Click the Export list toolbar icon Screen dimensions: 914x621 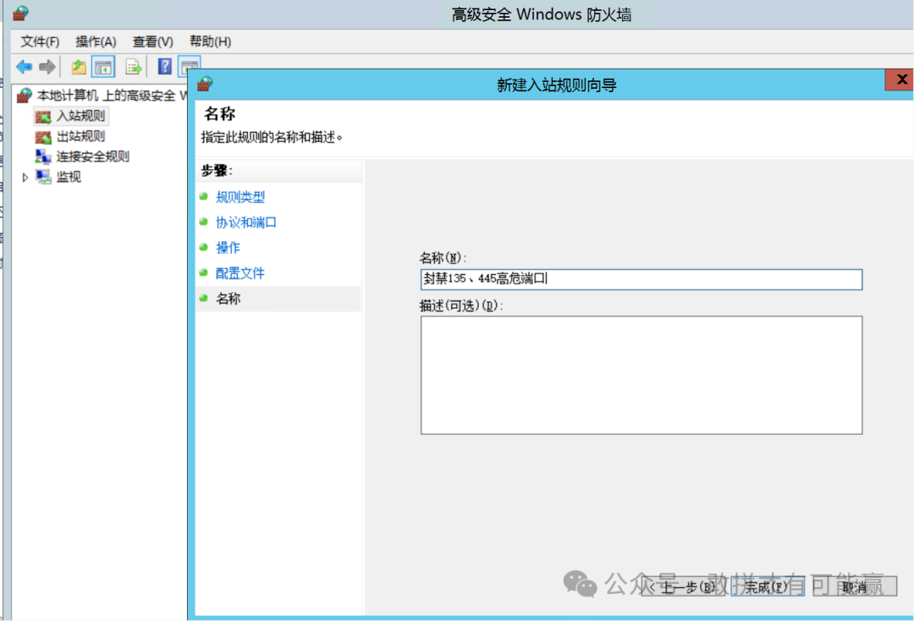point(134,67)
